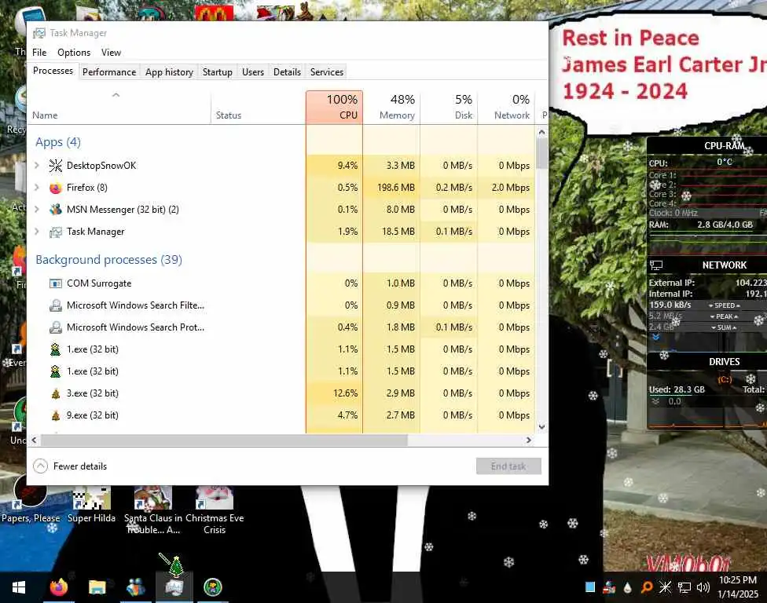Select the Background processes (39) header
Image resolution: width=767 pixels, height=603 pixels.
coord(108,259)
